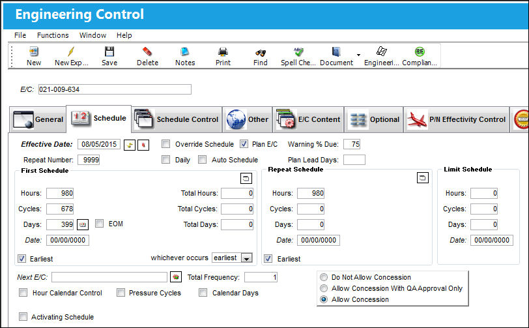Viewport: 529px width, 328px height.
Task: Click the Repeat Number field
Action: (89, 160)
